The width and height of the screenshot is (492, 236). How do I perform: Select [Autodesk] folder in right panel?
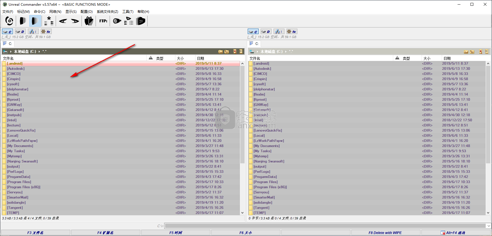pos(367,69)
